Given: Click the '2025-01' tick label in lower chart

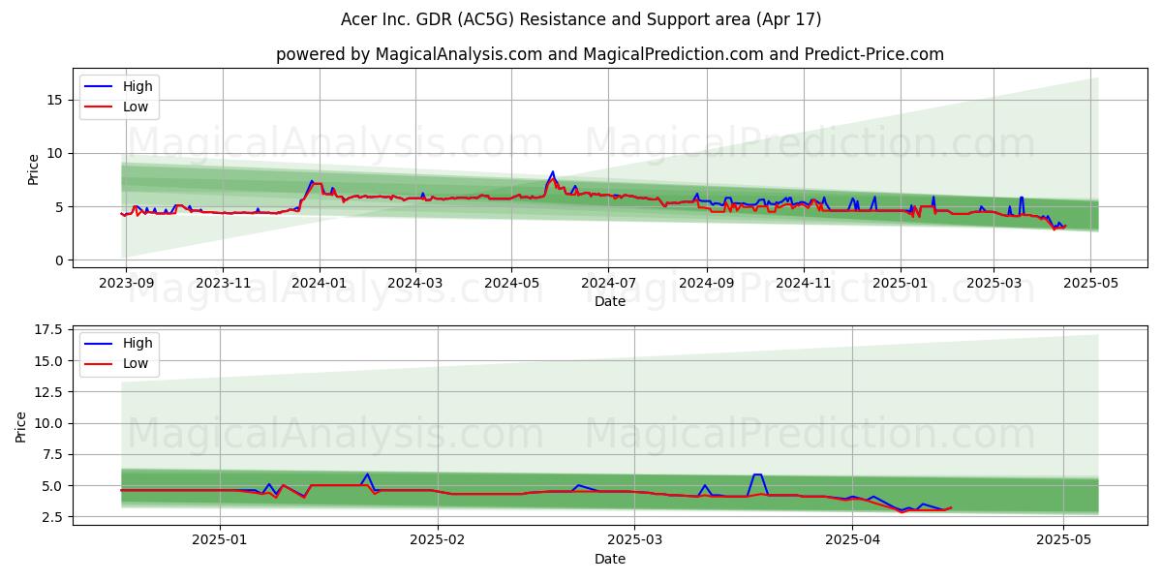Looking at the screenshot, I should (x=221, y=539).
